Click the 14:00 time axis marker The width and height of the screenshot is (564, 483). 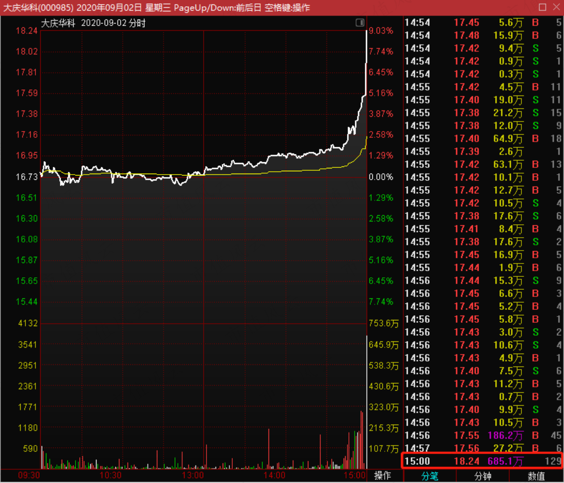(274, 475)
